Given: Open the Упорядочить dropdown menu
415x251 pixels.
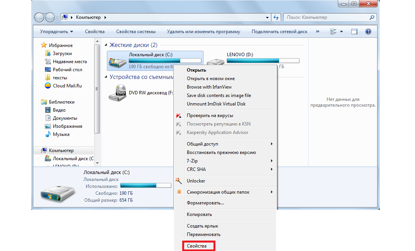Looking at the screenshot, I should 56,32.
